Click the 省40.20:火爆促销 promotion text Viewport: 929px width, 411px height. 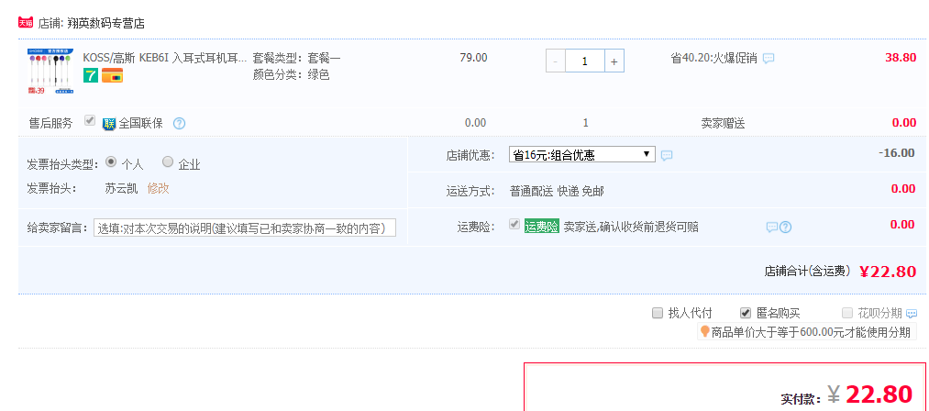tap(713, 58)
